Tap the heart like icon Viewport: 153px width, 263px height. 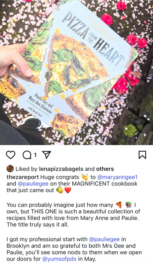(11, 155)
